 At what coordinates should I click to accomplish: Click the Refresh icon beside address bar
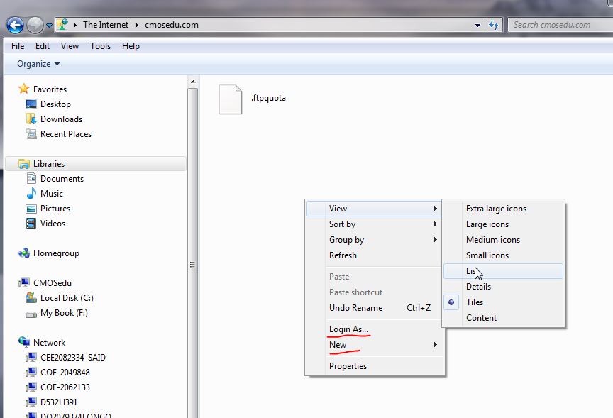click(x=495, y=25)
